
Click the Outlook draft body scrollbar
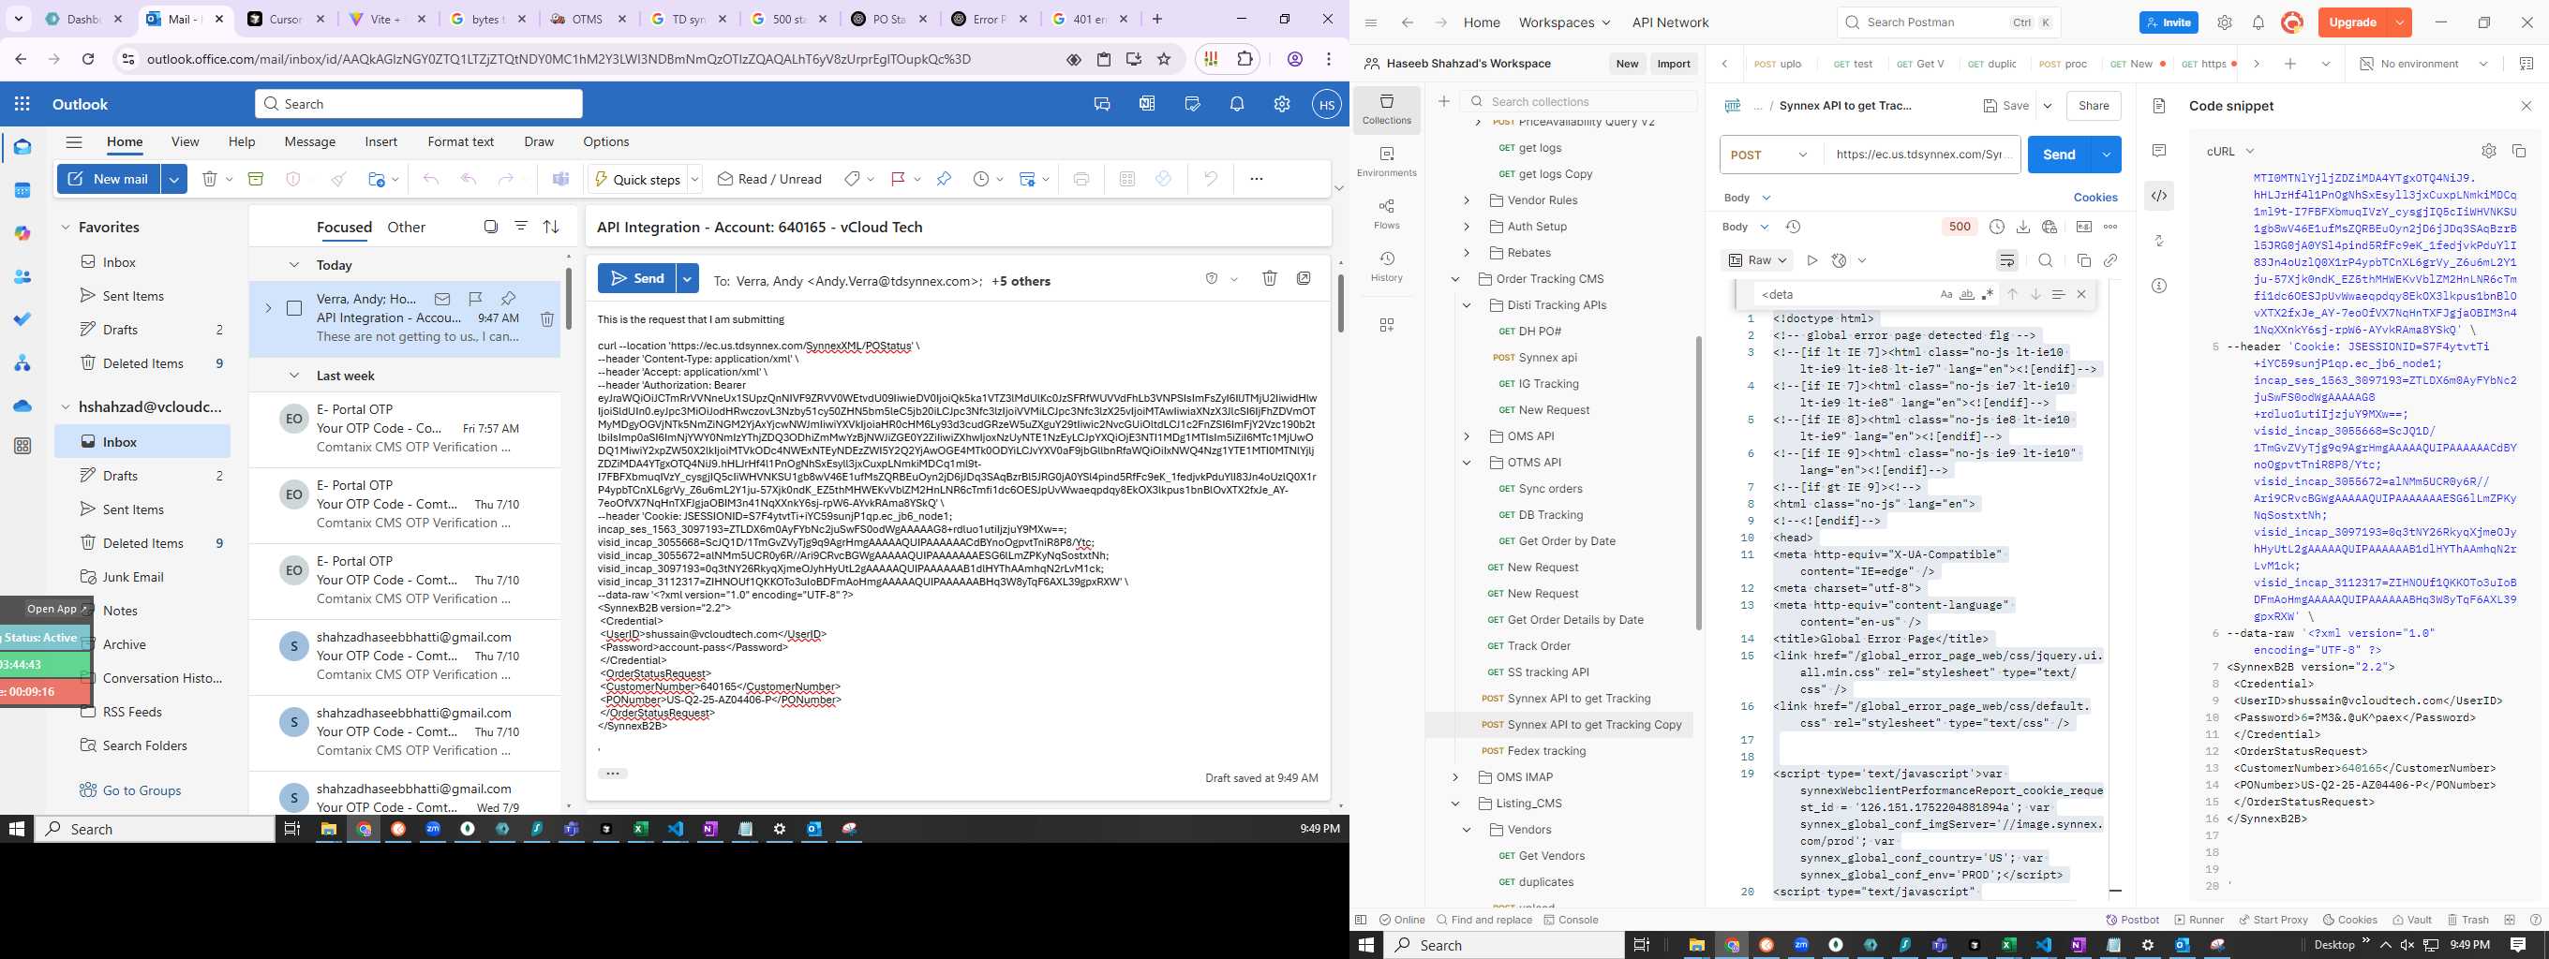point(1340,302)
